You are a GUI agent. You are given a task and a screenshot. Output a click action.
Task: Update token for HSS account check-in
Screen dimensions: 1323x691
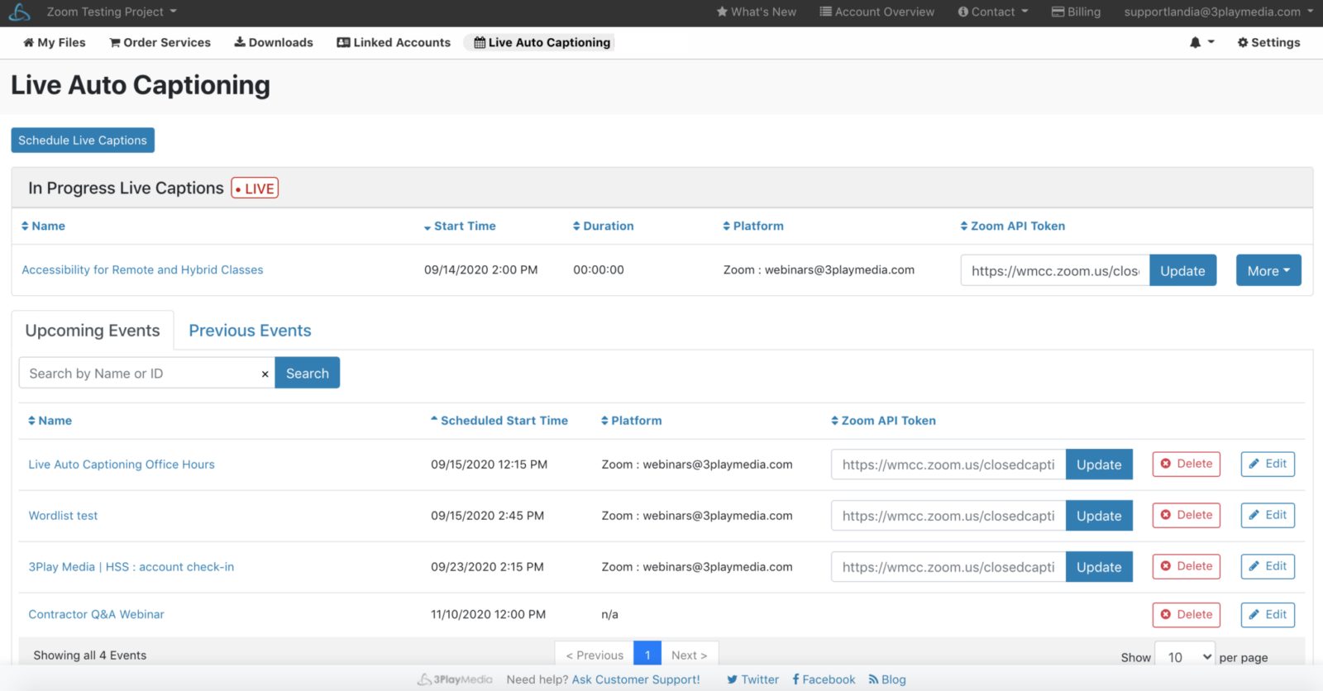pyautogui.click(x=1099, y=567)
